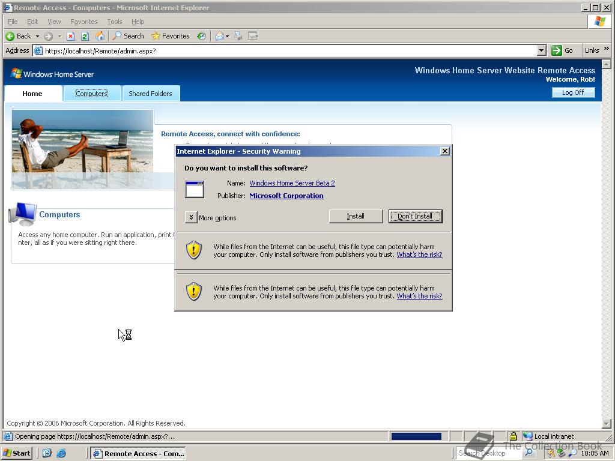Click the software window icon in dialog
The height and width of the screenshot is (461, 615).
195,189
